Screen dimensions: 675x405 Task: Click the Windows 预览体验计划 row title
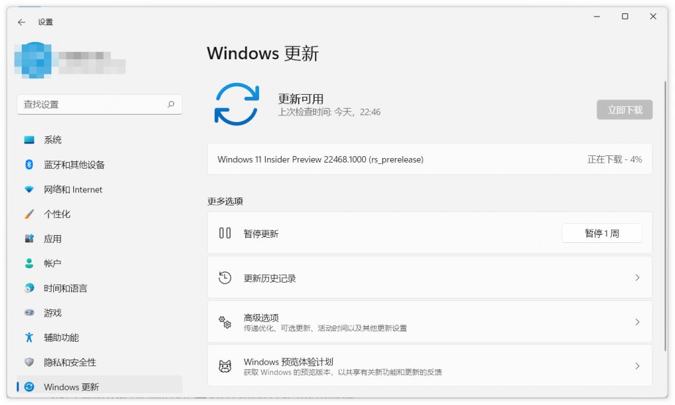289,362
